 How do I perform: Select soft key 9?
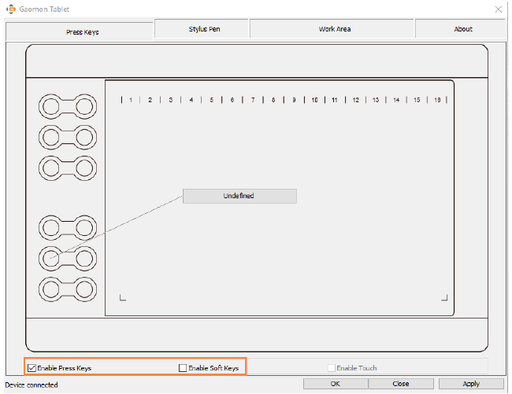[x=294, y=100]
